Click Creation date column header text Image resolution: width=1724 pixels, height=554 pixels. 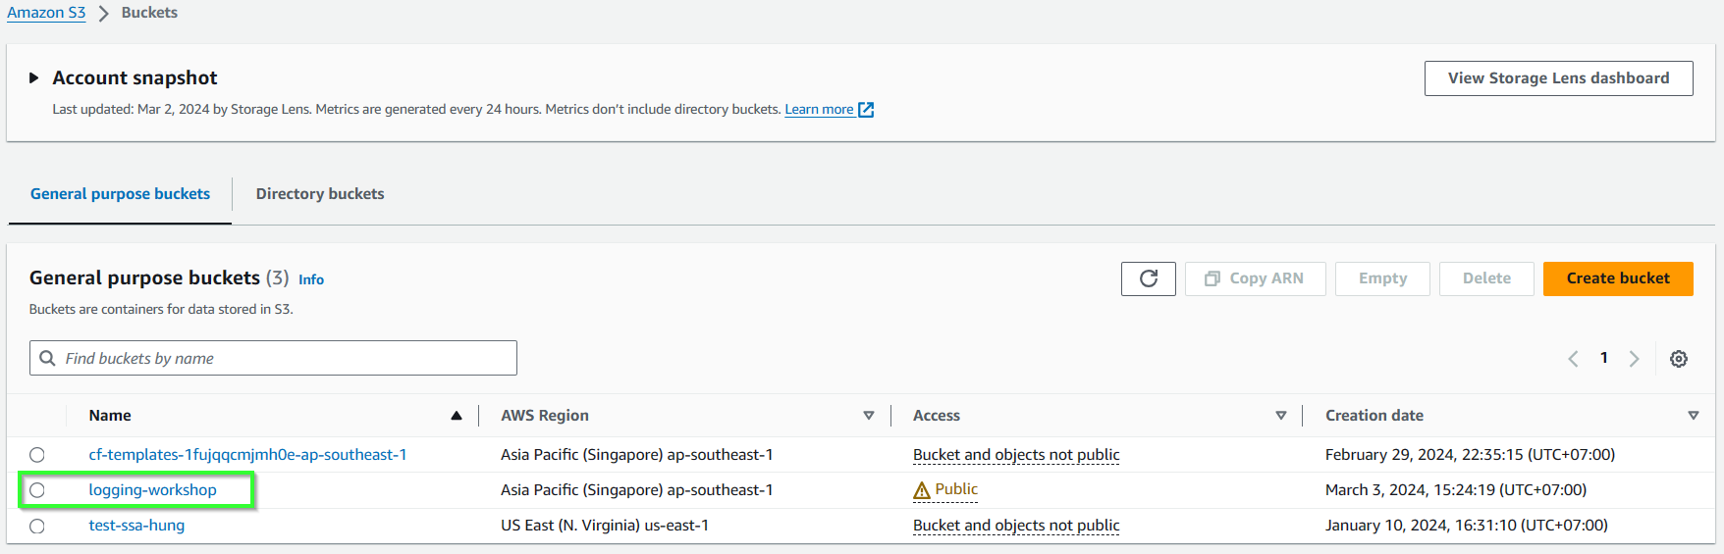pyautogui.click(x=1374, y=416)
